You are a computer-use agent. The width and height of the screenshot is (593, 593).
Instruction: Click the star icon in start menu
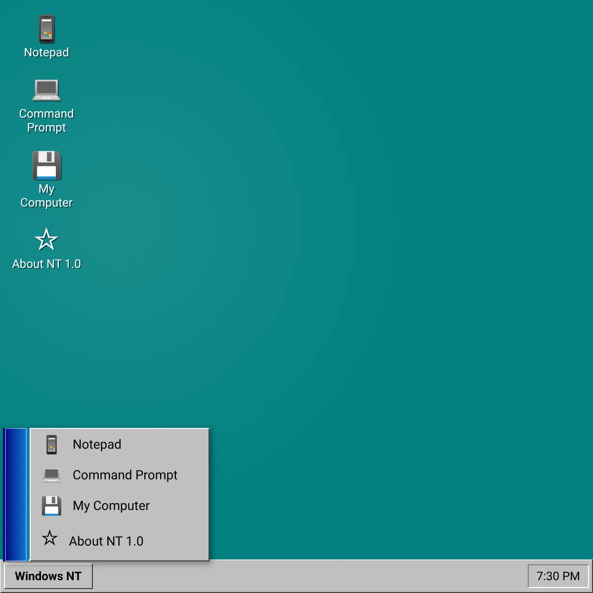coord(49,538)
